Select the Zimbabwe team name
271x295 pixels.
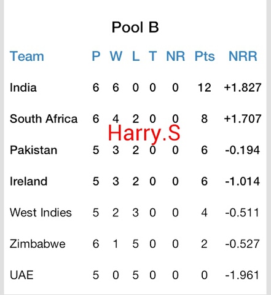pos(37,244)
